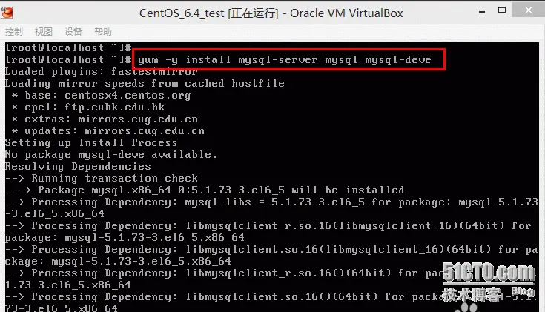Image resolution: width=545 pixels, height=312 pixels.
Task: Click the epel ftp.cuhk.edu.hk mirror line
Action: [x=87, y=107]
